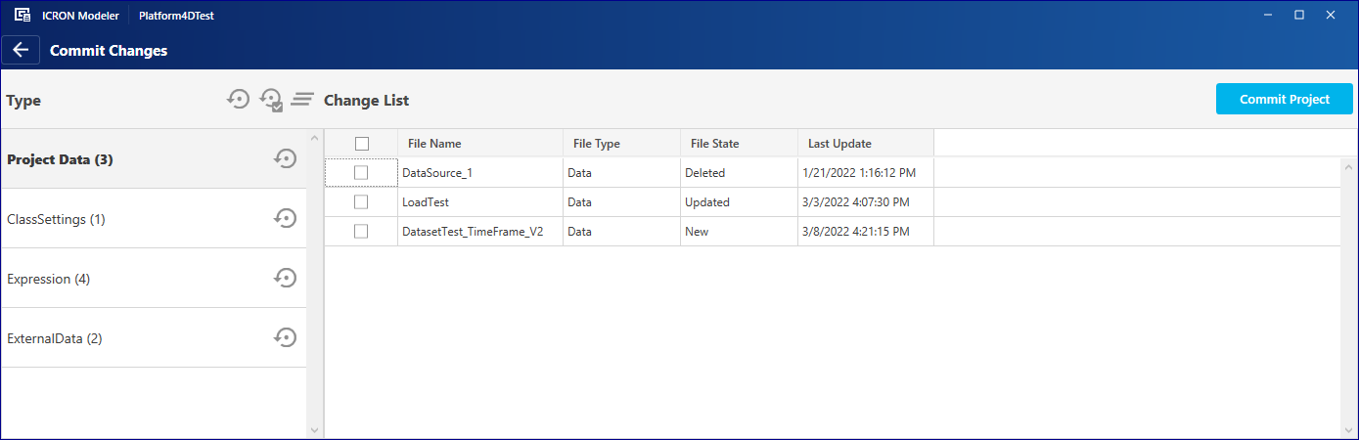Click the down arrow of the Change List scrollbar
The width and height of the screenshot is (1359, 440).
click(1348, 429)
